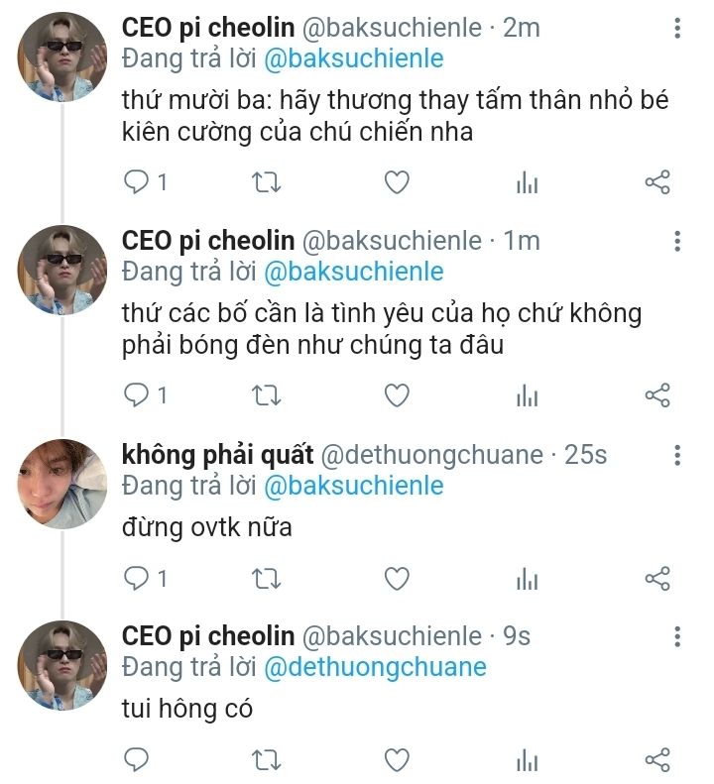Open the @dethuongchuane mention link in last tweet
Screen dimensions: 714x784
coord(375,667)
